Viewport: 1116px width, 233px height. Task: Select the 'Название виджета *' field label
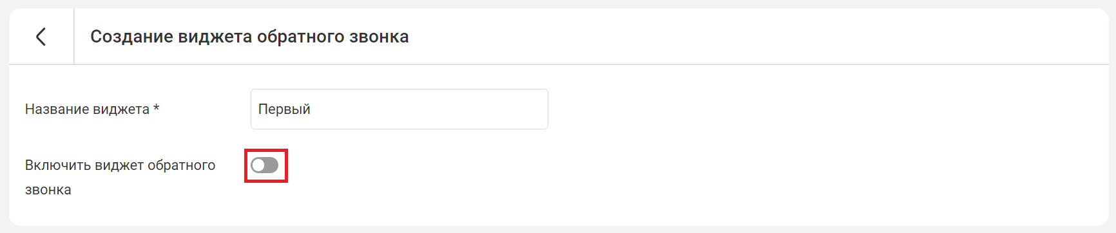(x=92, y=109)
